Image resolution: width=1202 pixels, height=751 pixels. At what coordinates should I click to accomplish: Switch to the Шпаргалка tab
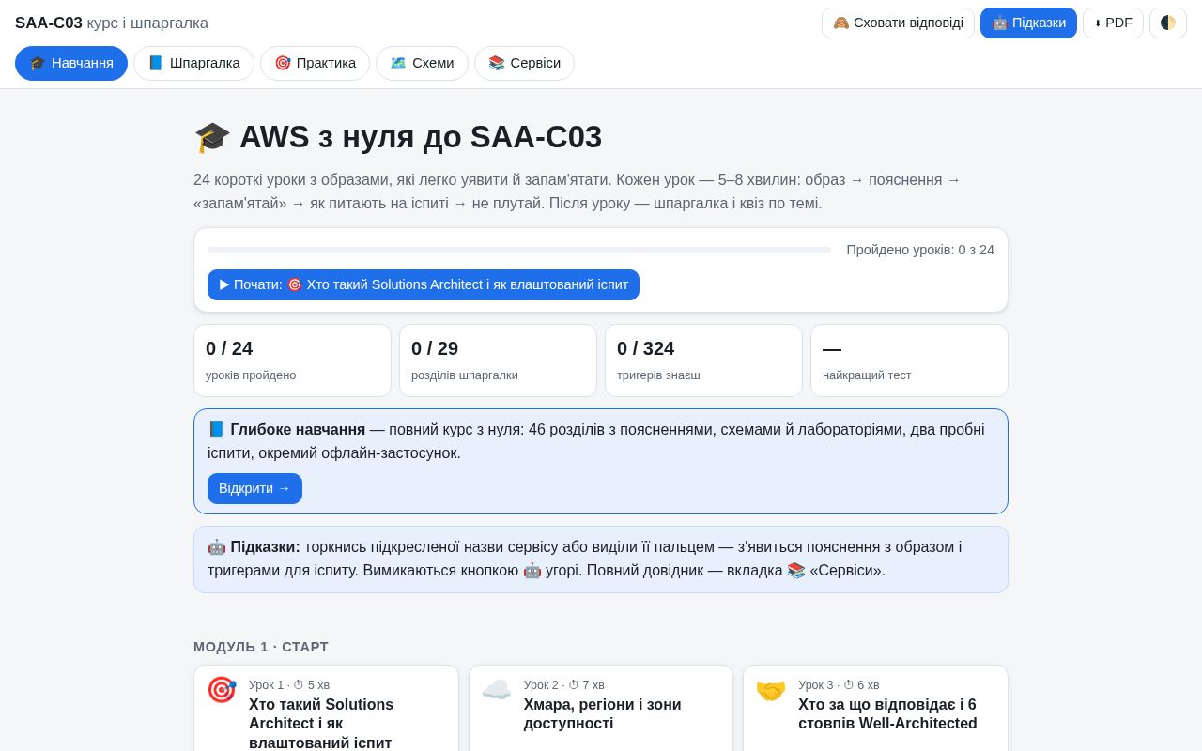tap(193, 63)
